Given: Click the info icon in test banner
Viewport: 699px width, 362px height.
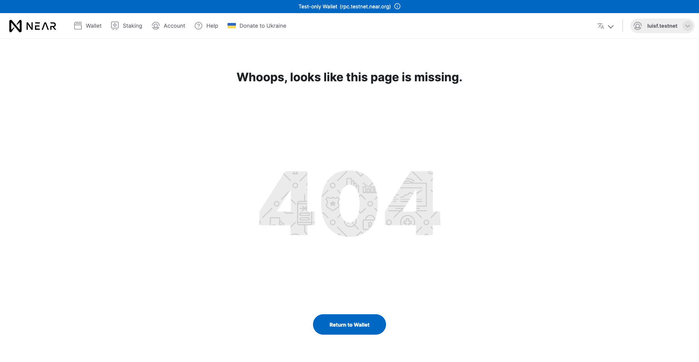Looking at the screenshot, I should (x=397, y=6).
